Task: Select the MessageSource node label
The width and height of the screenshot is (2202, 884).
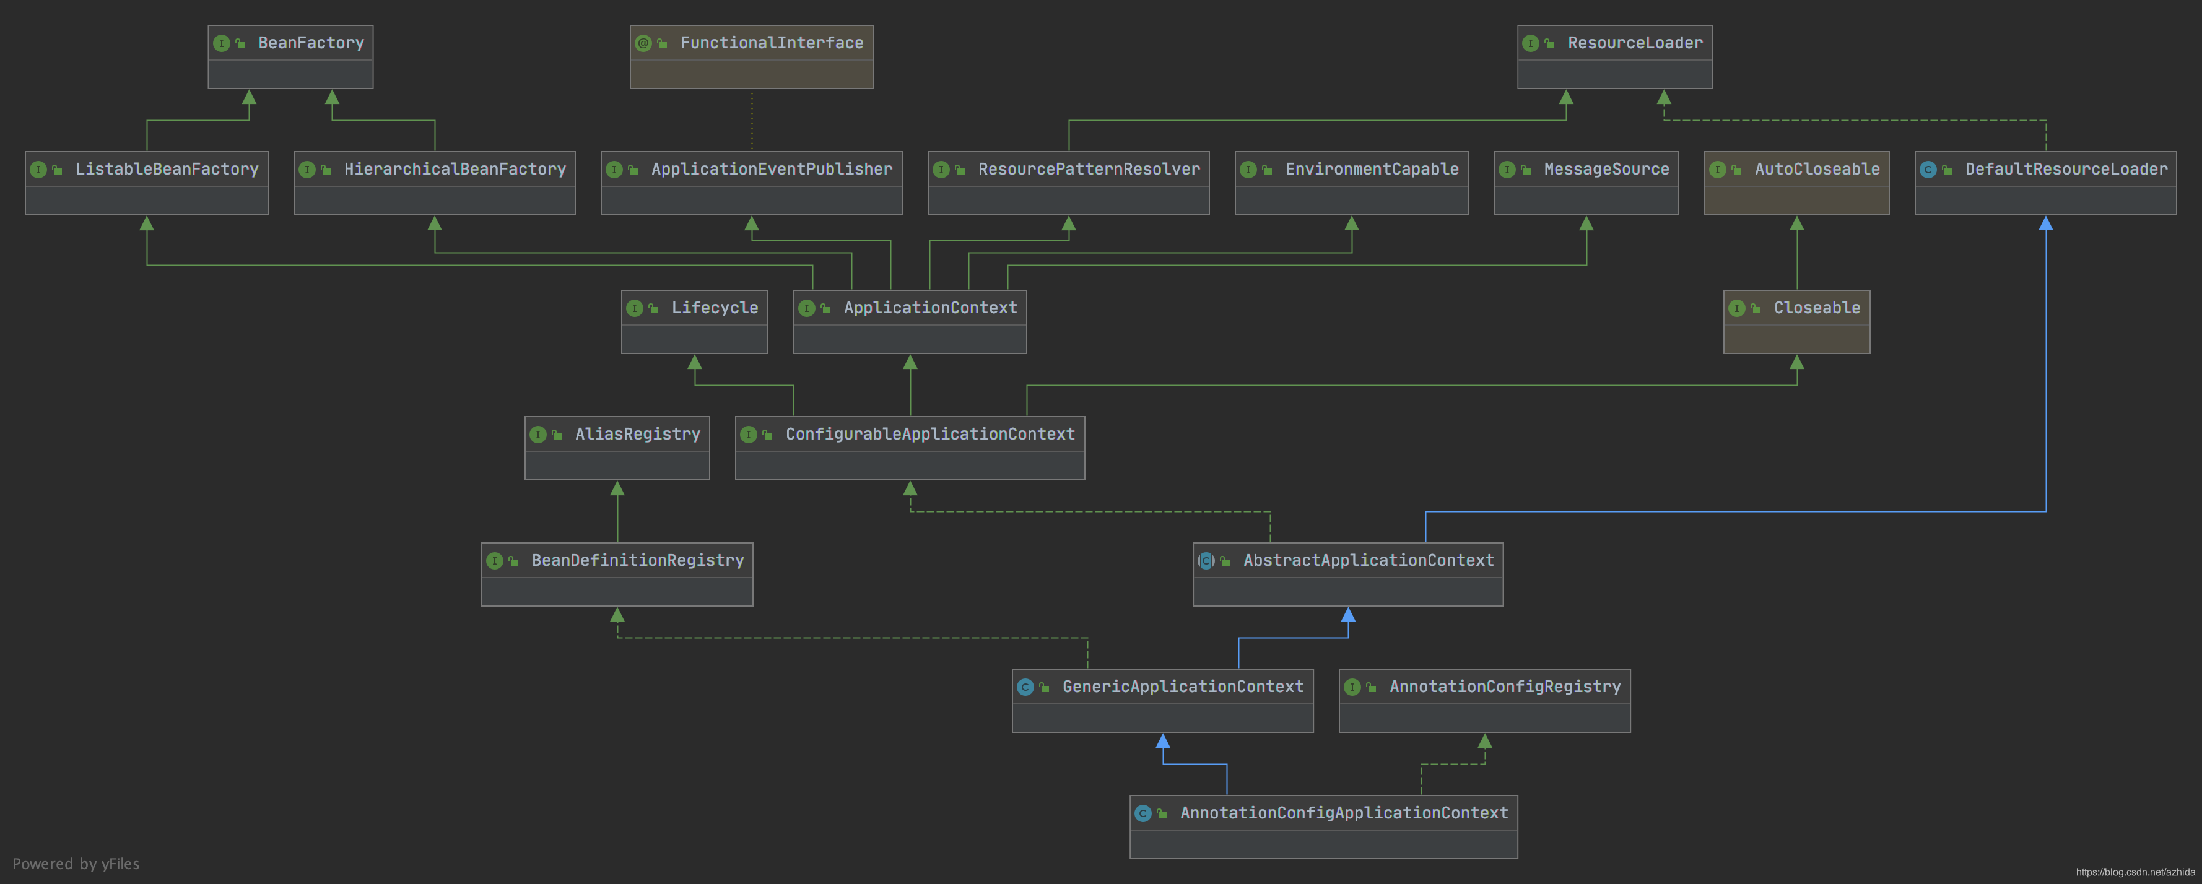Action: click(1607, 169)
